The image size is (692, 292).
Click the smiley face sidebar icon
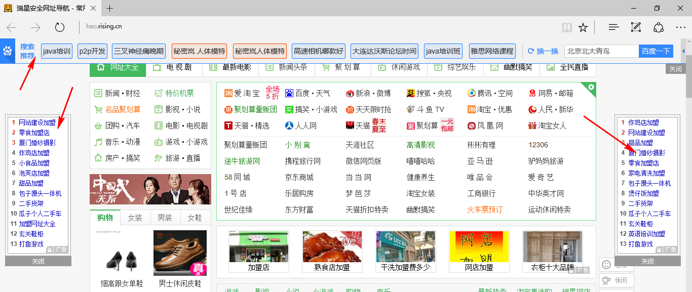(x=606, y=265)
